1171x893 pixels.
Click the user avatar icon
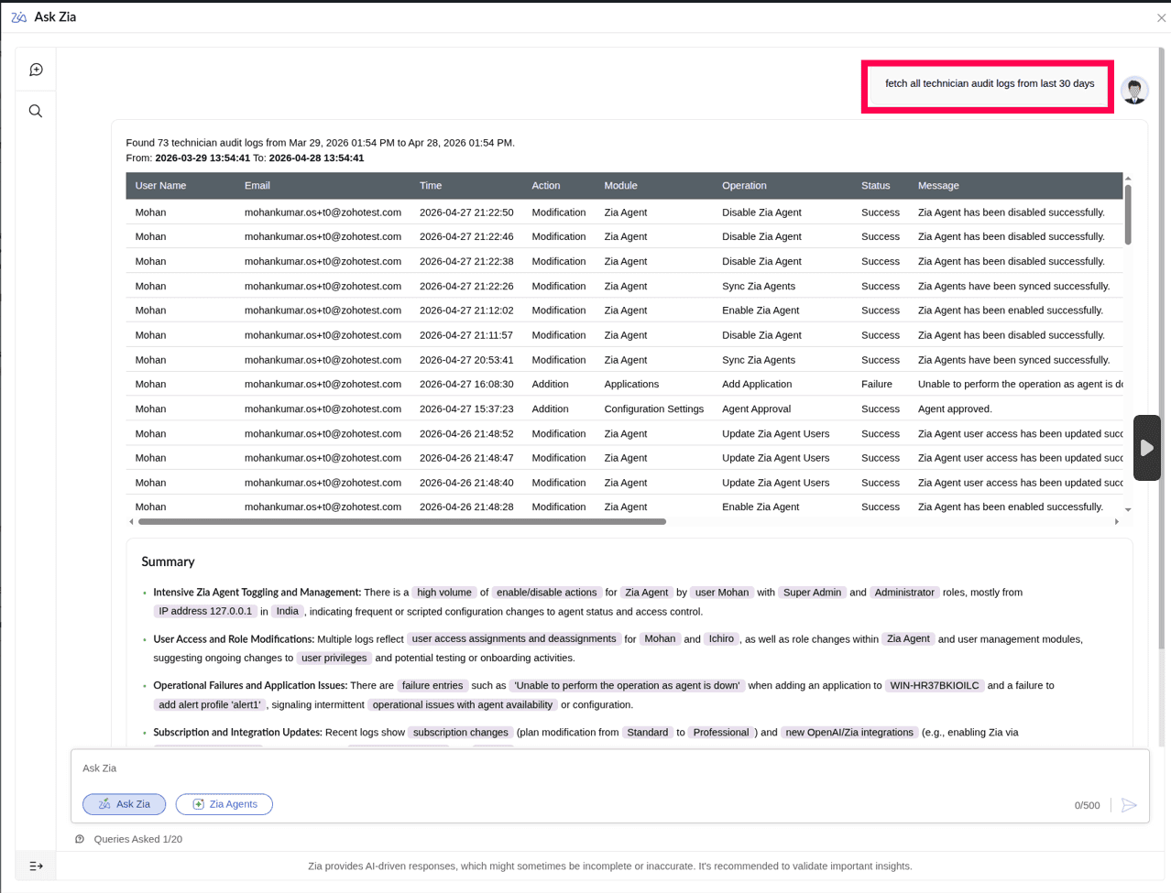1134,90
